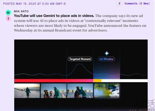The height and width of the screenshot is (111, 155).
Task: Click the comment count box showing 9
Action: (119, 4)
